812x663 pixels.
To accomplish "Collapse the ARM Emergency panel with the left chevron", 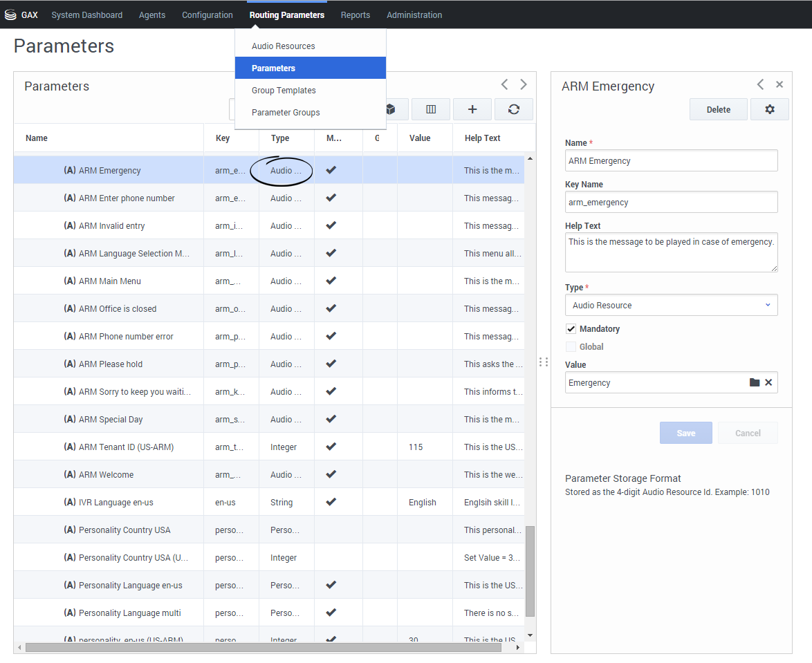I will 760,84.
